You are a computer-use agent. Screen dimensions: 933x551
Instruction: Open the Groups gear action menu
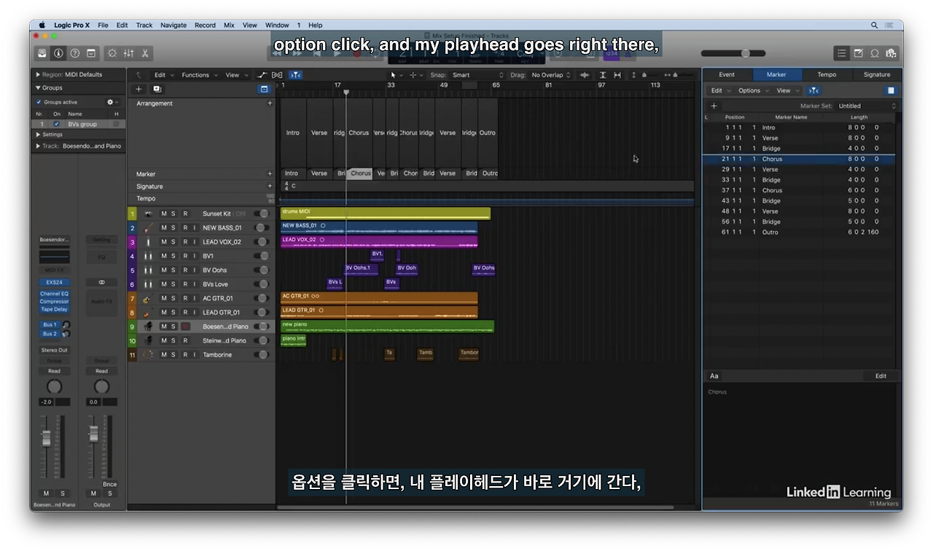tap(112, 102)
